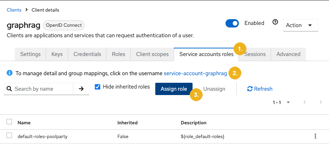The height and width of the screenshot is (150, 329).
Task: Switch to the Advanced tab
Action: (x=288, y=54)
